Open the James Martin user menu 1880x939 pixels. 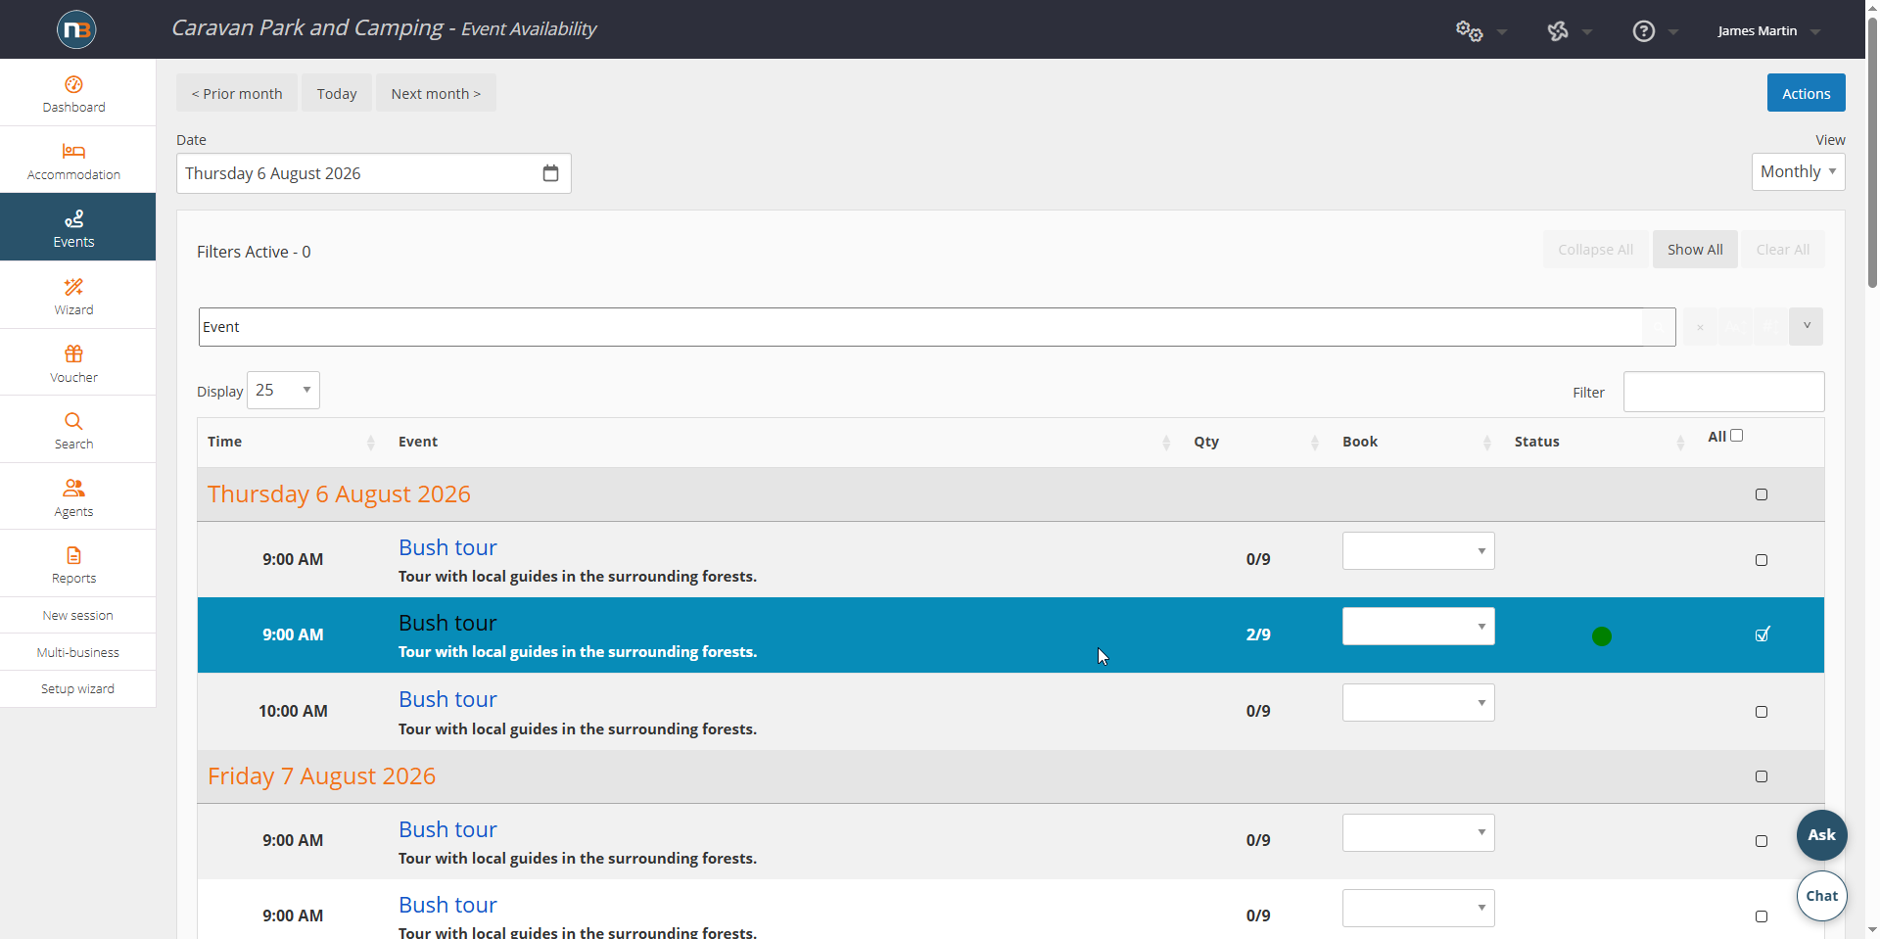[x=1768, y=31]
